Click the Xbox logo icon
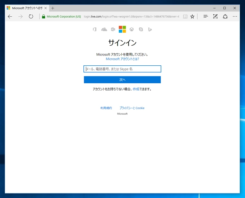This screenshot has height=198, width=245. [132, 29]
